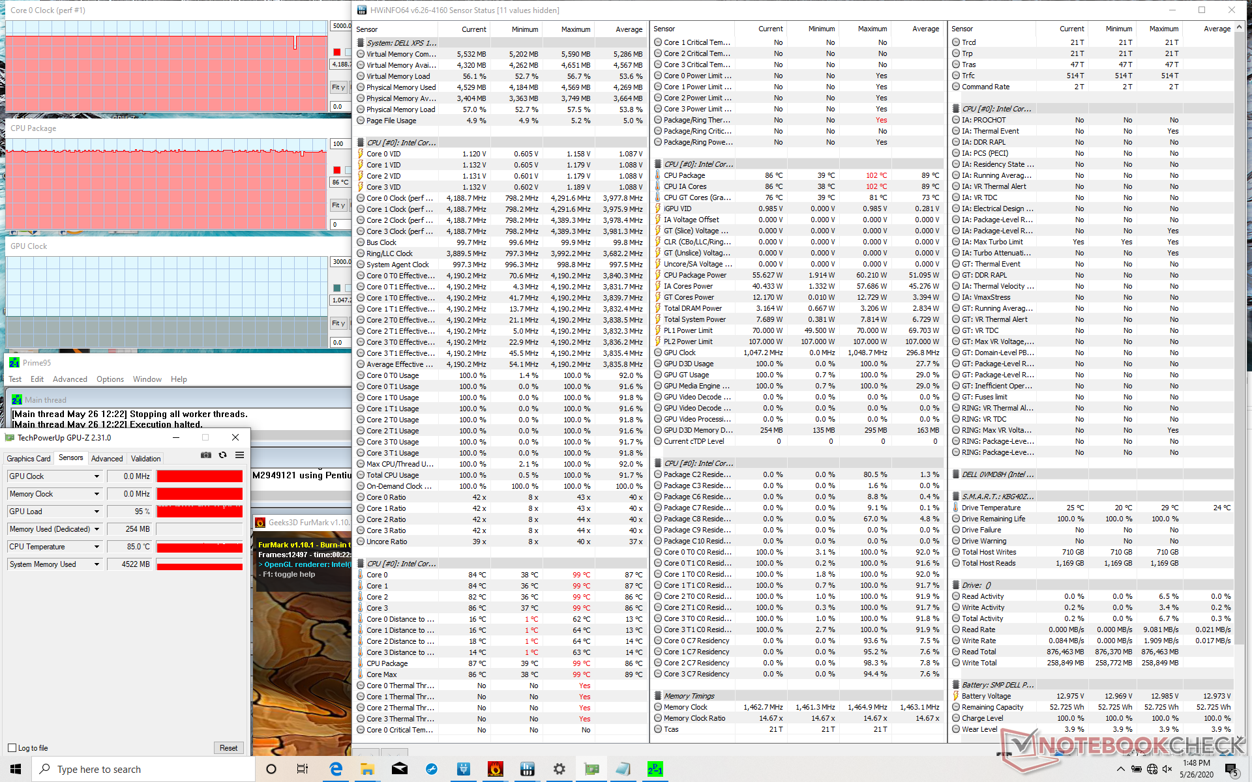Viewport: 1252px width, 782px height.
Task: Switch to GPU-Z via its taskbar icon
Action: 591,769
